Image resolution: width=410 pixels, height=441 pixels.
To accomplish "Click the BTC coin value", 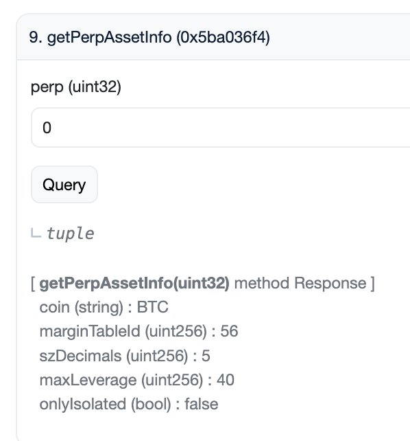I will pos(152,307).
